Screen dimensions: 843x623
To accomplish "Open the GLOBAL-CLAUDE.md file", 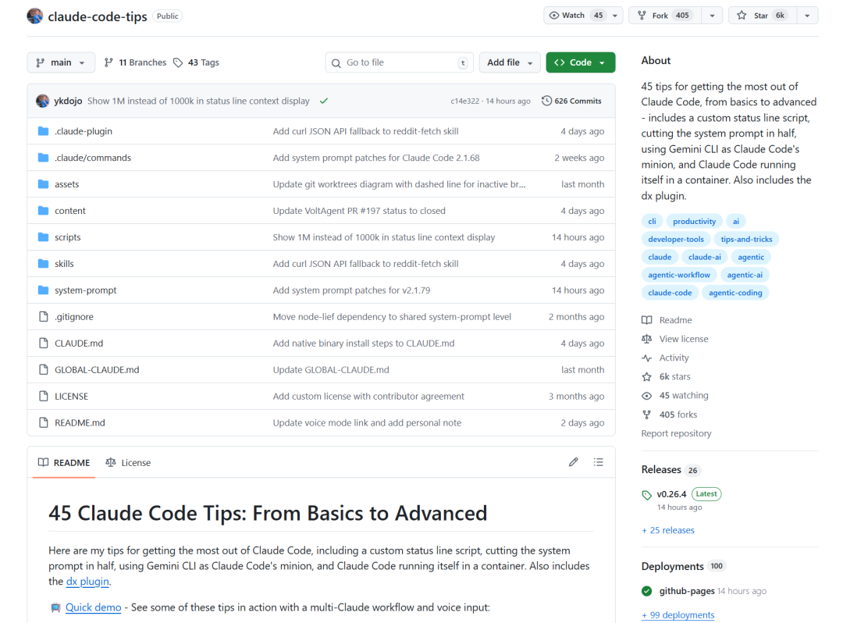I will (97, 370).
